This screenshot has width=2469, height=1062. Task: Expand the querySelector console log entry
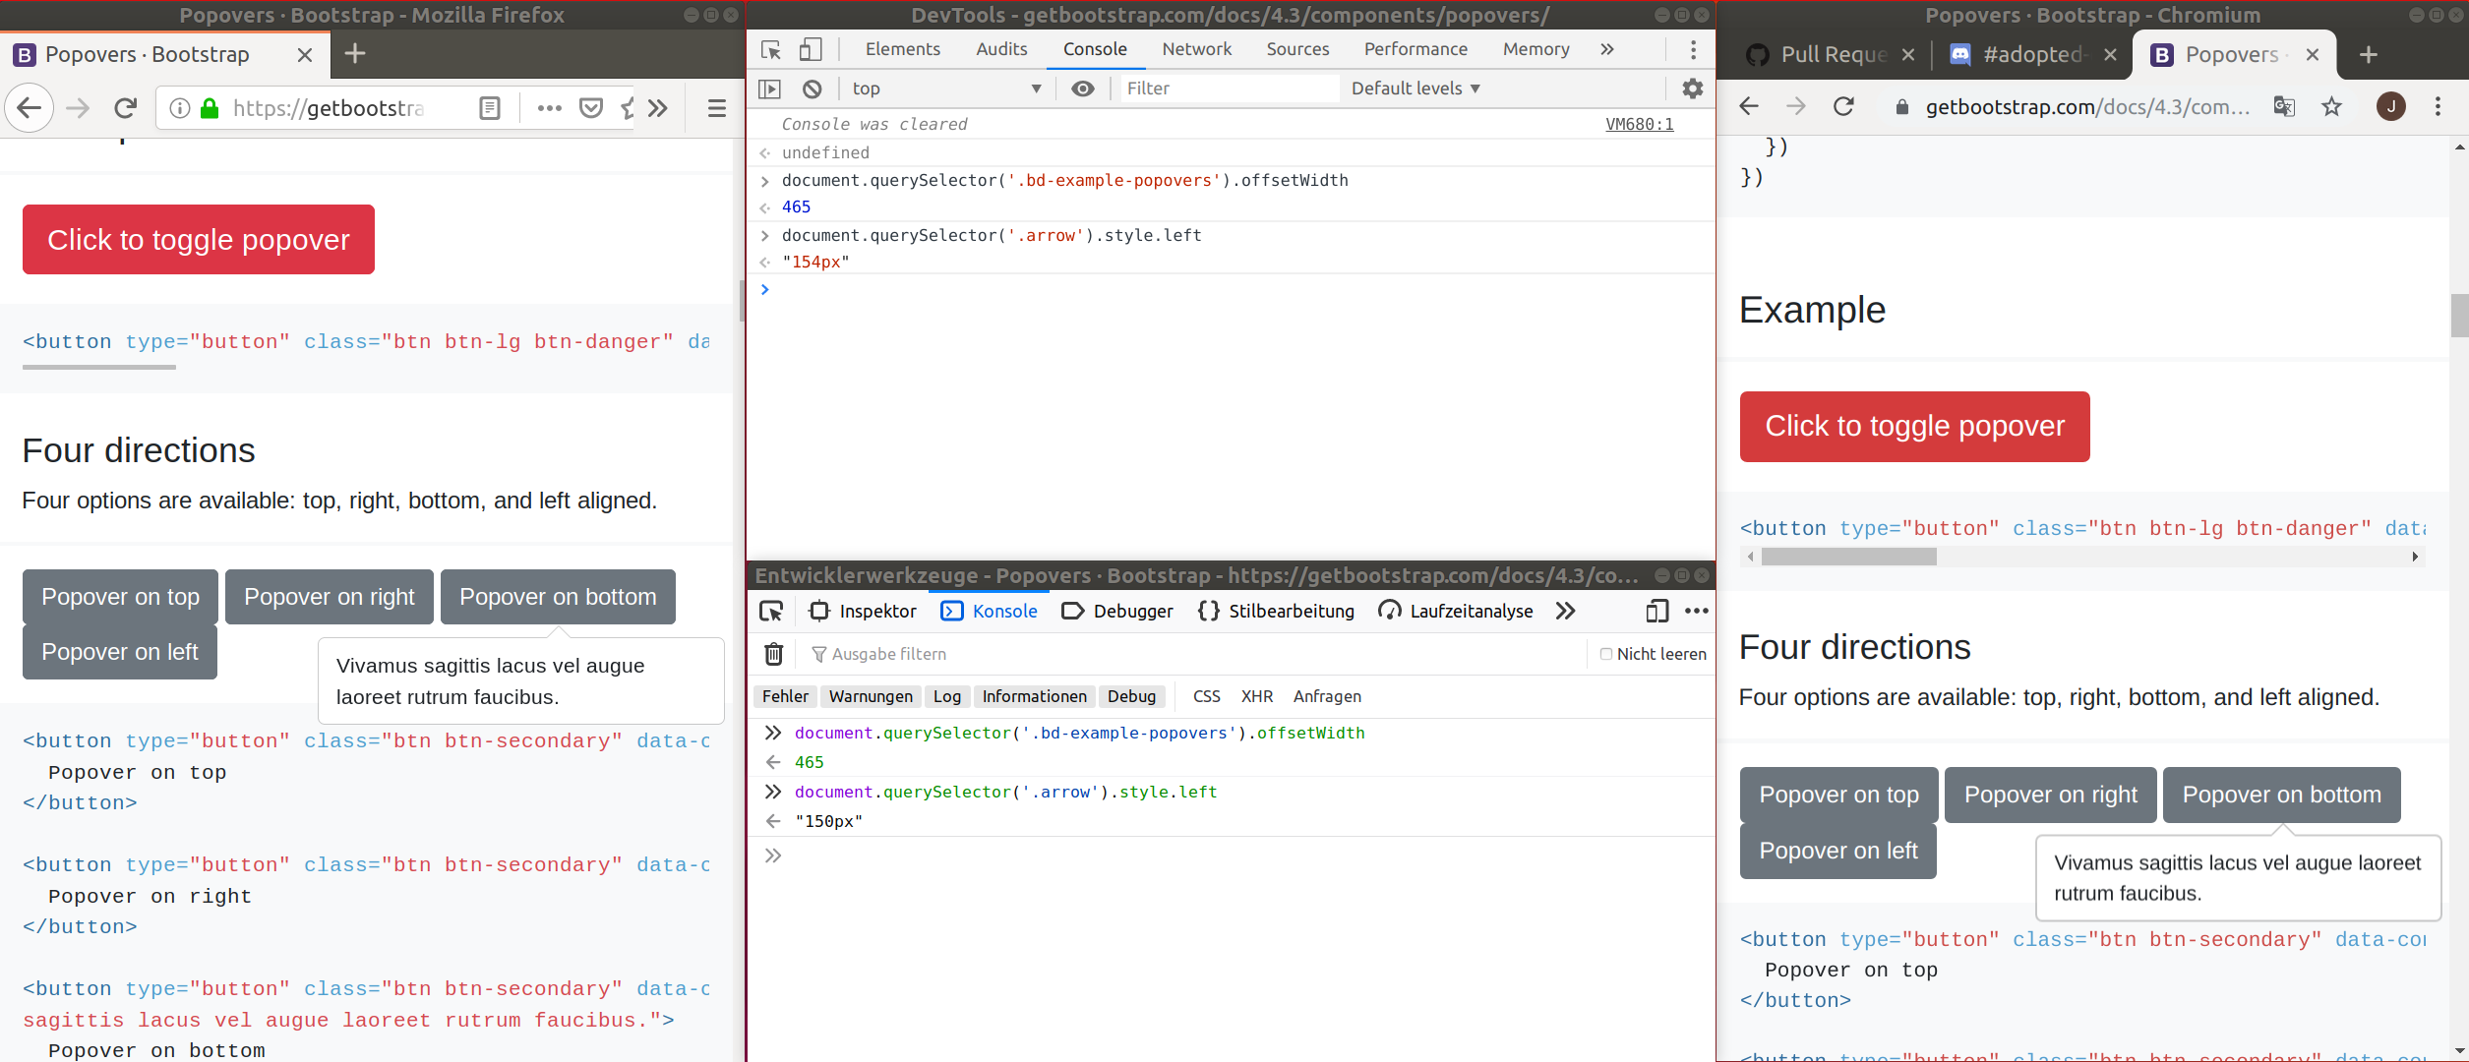pos(764,181)
